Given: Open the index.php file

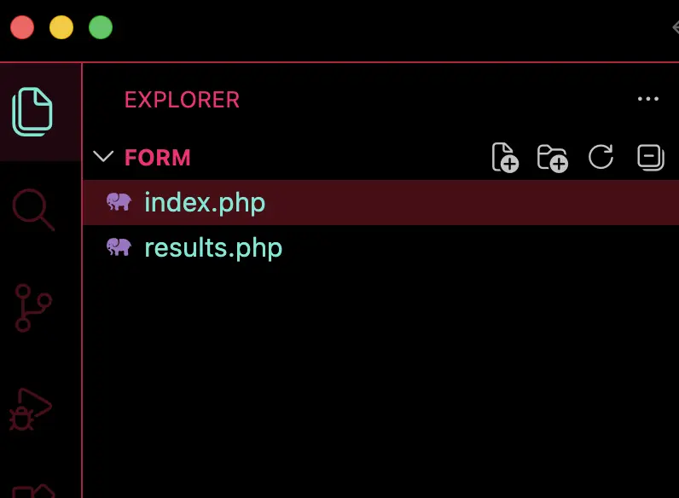Looking at the screenshot, I should coord(205,203).
